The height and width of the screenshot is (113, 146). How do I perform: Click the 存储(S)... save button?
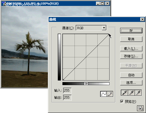click(131, 56)
